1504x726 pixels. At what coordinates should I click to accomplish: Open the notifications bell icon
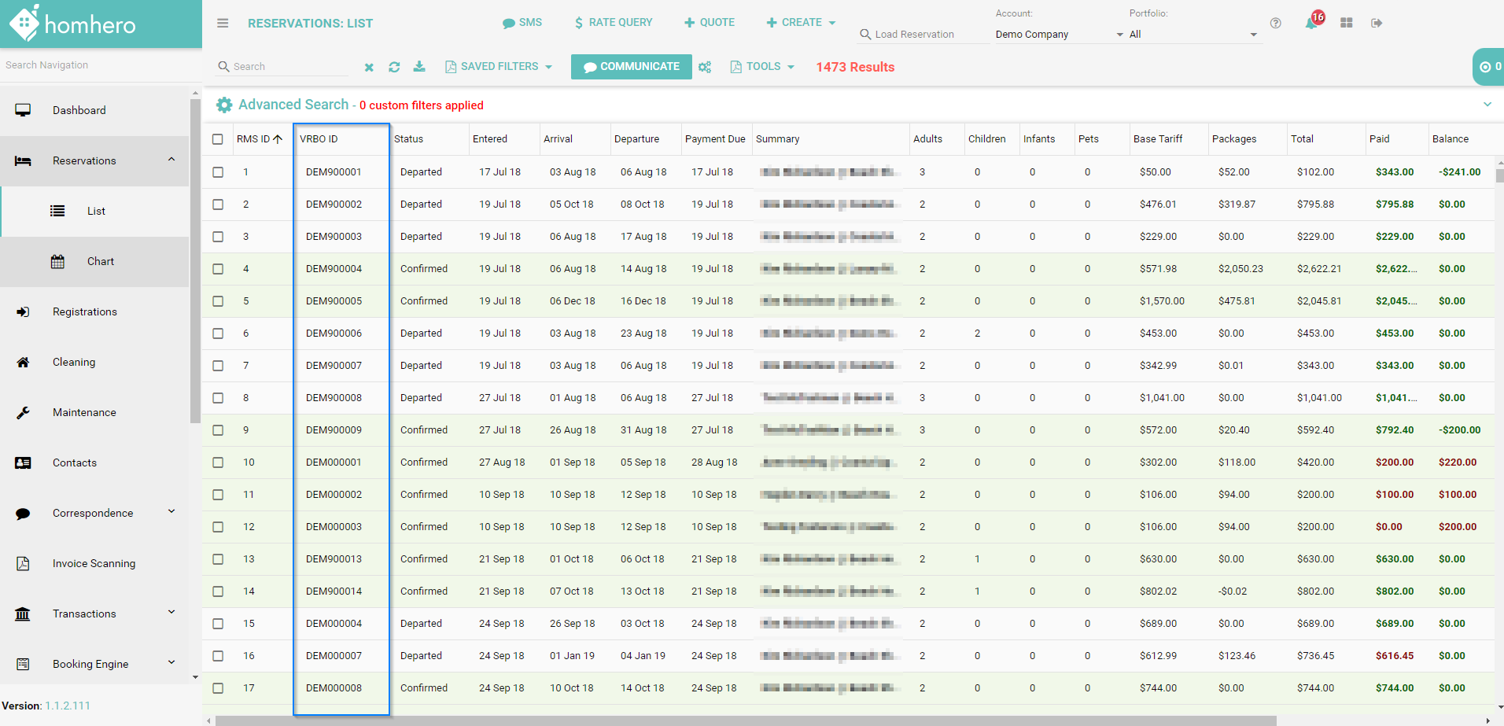click(1310, 23)
